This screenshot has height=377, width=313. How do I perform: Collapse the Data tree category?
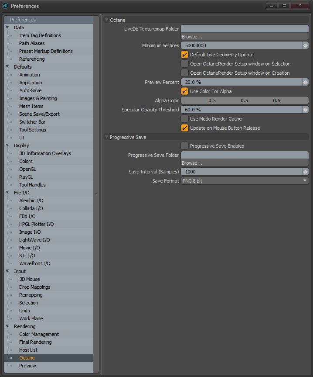coord(7,28)
